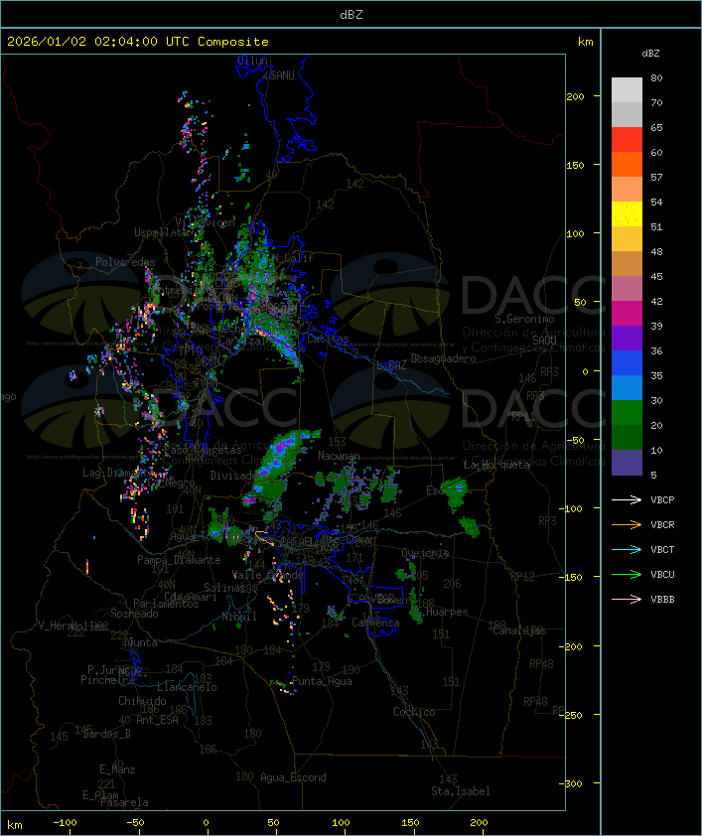Click the 150 tick on right km axis
The height and width of the screenshot is (836, 702).
click(575, 165)
